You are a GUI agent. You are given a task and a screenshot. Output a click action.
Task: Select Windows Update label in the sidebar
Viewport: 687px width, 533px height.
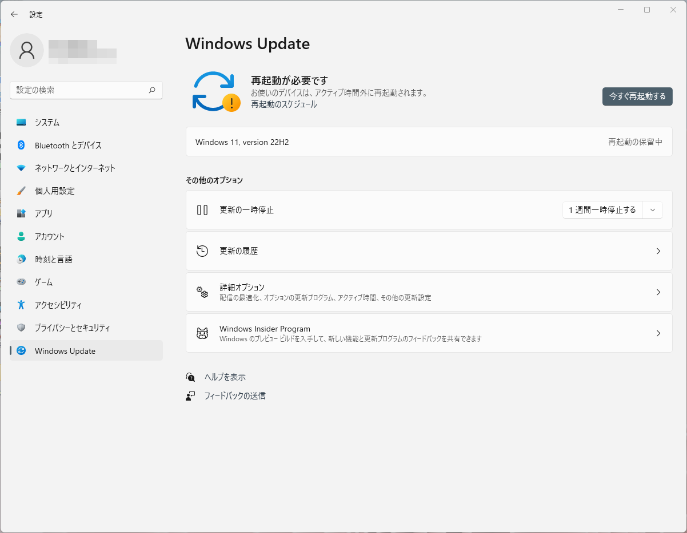(x=65, y=351)
